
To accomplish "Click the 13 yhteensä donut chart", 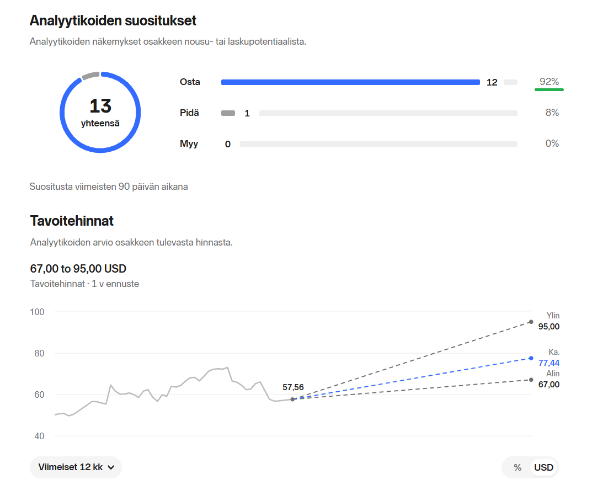I will click(x=100, y=113).
